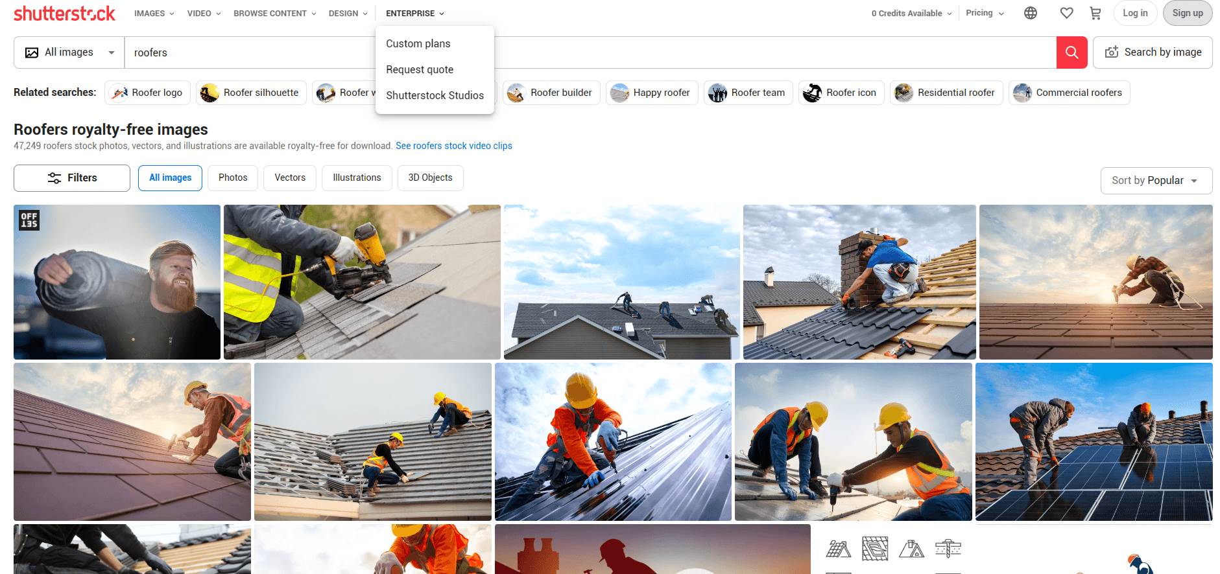Expand the Design menu

[x=348, y=13]
